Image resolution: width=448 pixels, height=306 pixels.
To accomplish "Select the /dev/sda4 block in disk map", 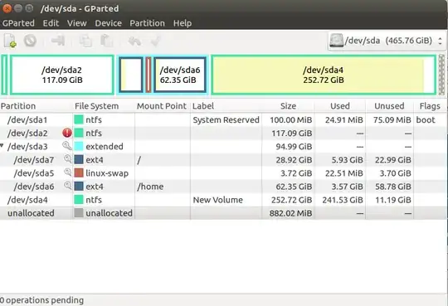I will [324, 75].
